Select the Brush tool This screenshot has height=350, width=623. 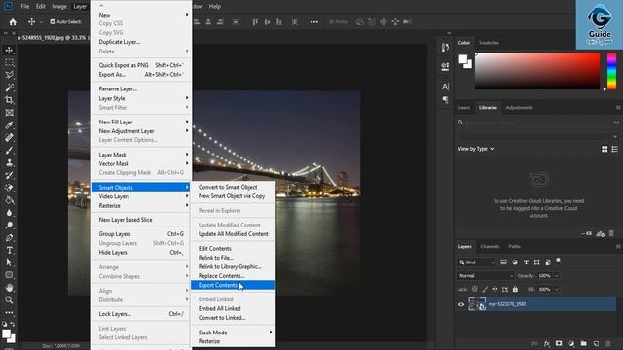[9, 150]
